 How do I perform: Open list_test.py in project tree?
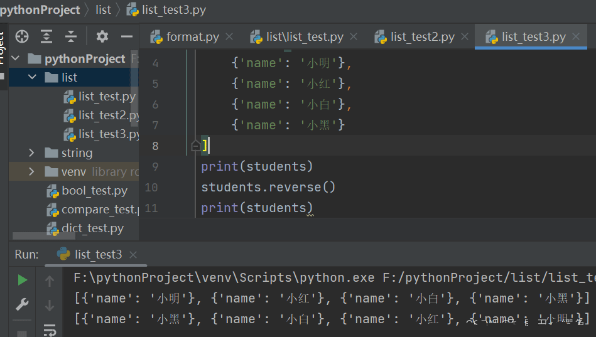tap(100, 97)
